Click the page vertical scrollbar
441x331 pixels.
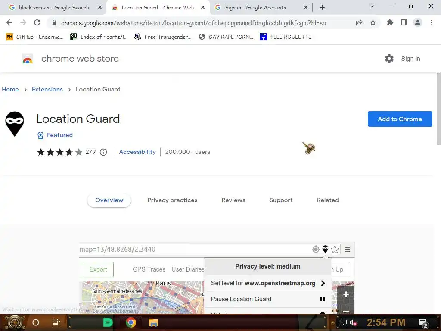tap(438, 109)
